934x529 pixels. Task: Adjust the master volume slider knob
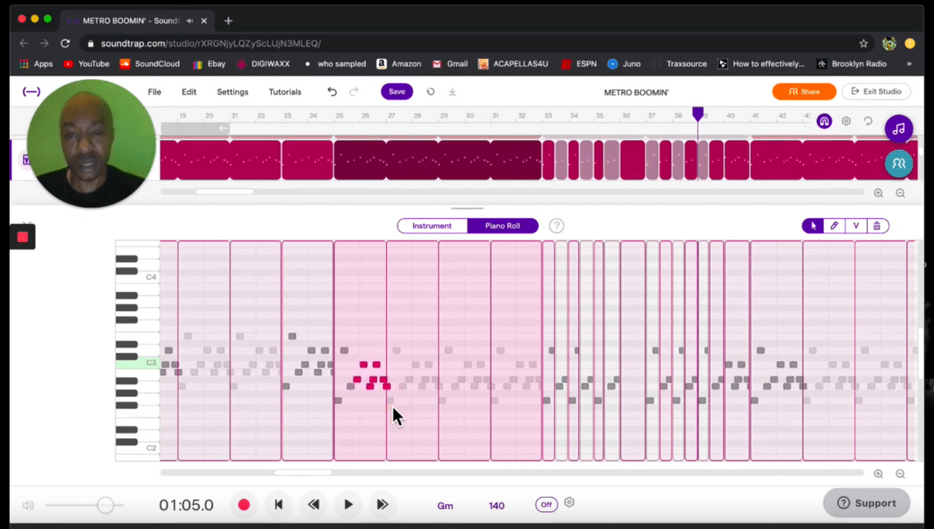click(105, 506)
